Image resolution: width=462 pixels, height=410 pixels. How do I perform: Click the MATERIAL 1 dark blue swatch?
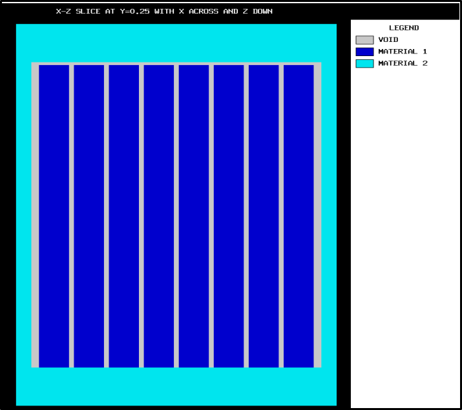click(x=364, y=52)
